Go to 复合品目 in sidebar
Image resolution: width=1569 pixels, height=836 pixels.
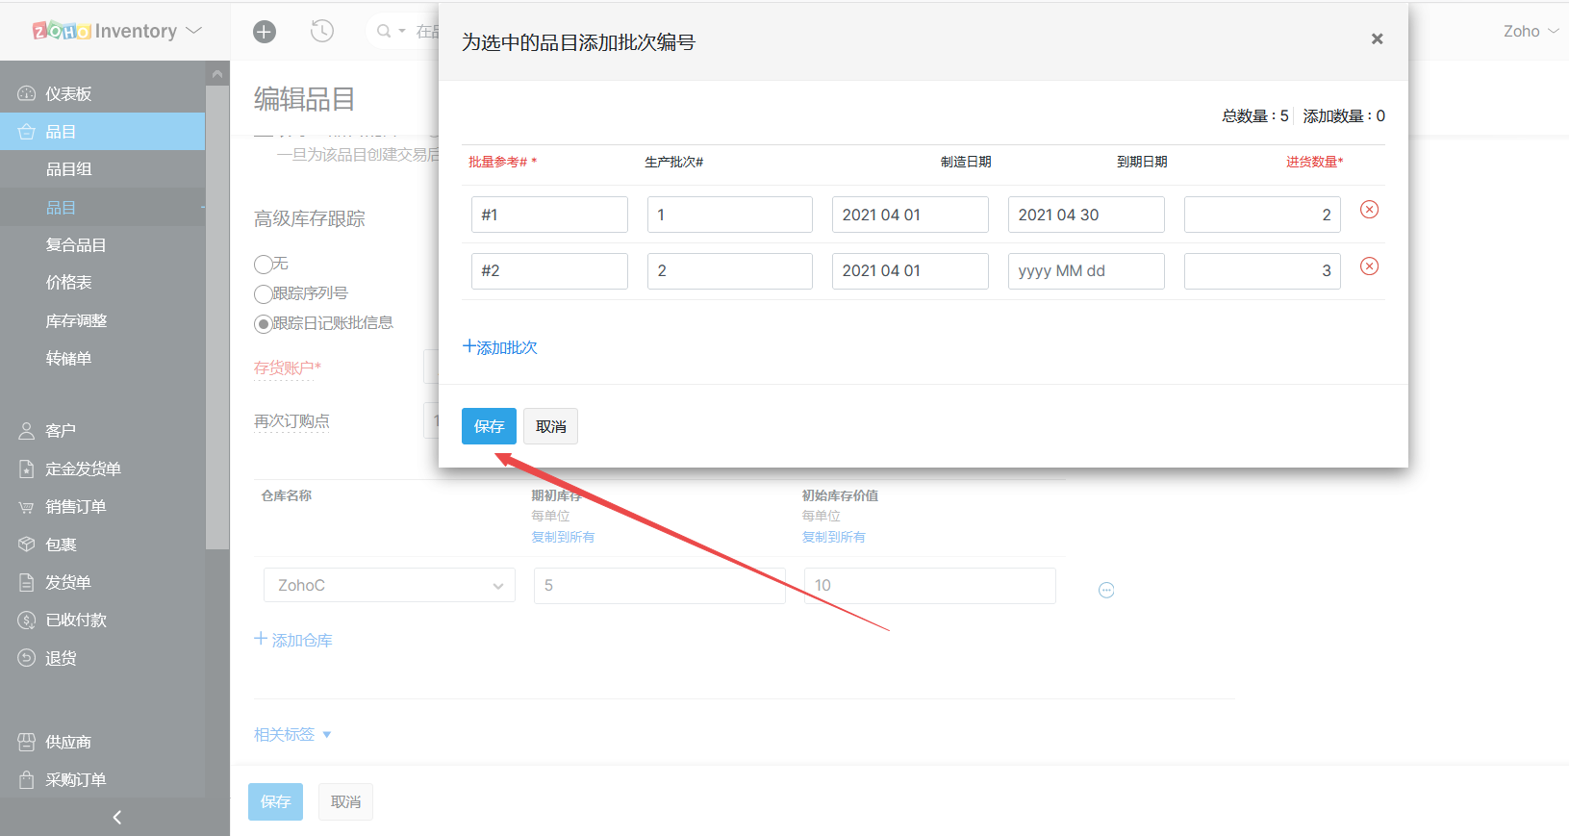75,245
